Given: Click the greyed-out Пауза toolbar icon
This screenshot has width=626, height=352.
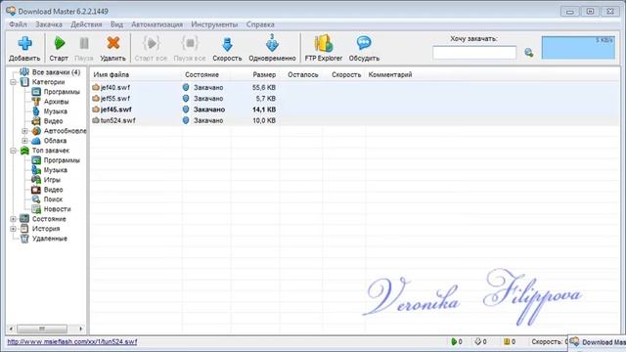Looking at the screenshot, I should coord(84,43).
